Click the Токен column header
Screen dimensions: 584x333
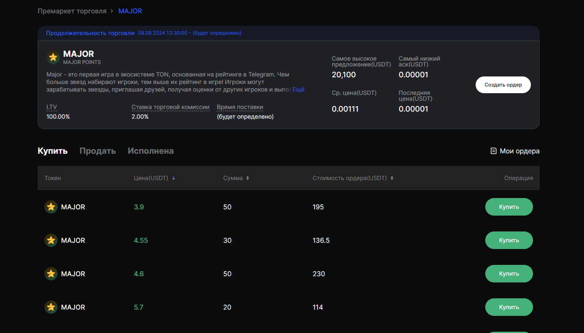[x=53, y=178]
